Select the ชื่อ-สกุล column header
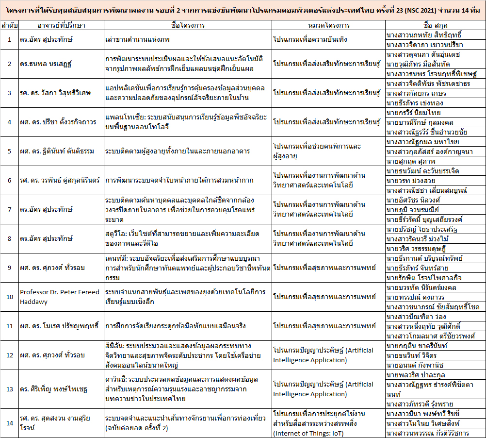 pos(435,25)
